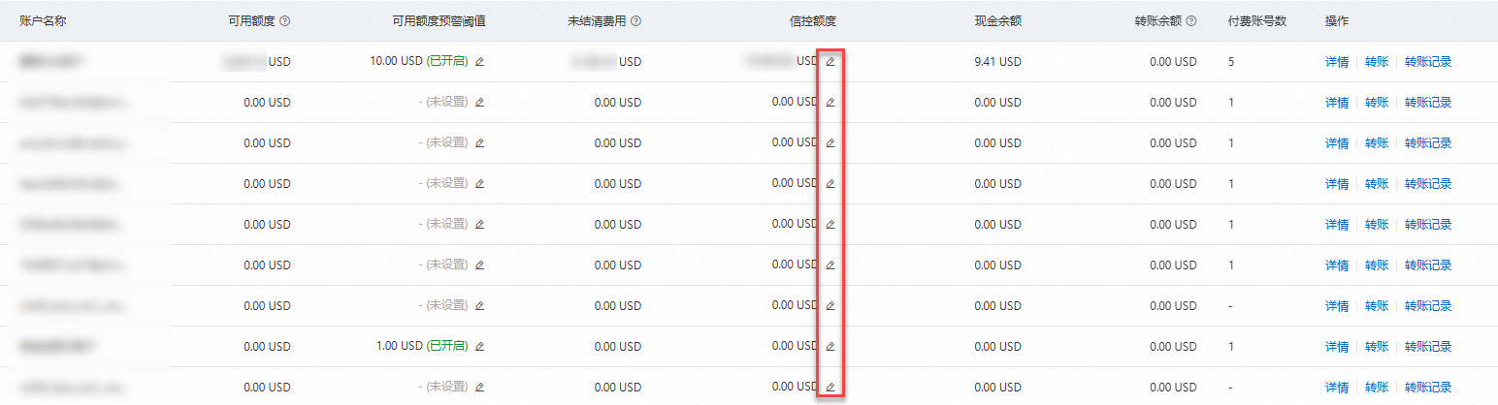This screenshot has width=1498, height=405.
Task: Edit 信控额度 in the first account row
Action: pyautogui.click(x=830, y=61)
